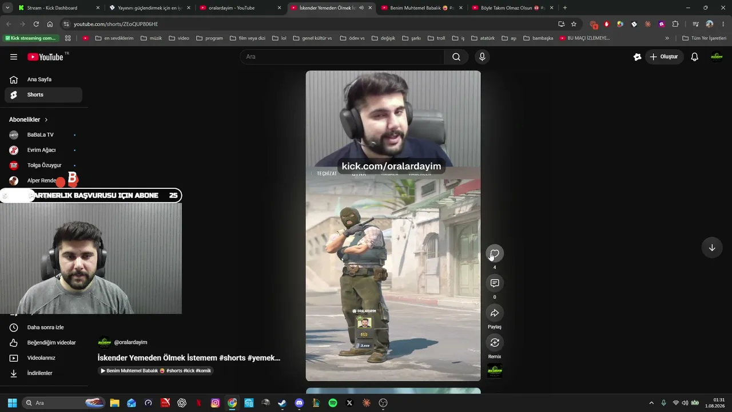Open the Kick streaming bookmark
Image resolution: width=732 pixels, height=412 pixels.
[31, 38]
